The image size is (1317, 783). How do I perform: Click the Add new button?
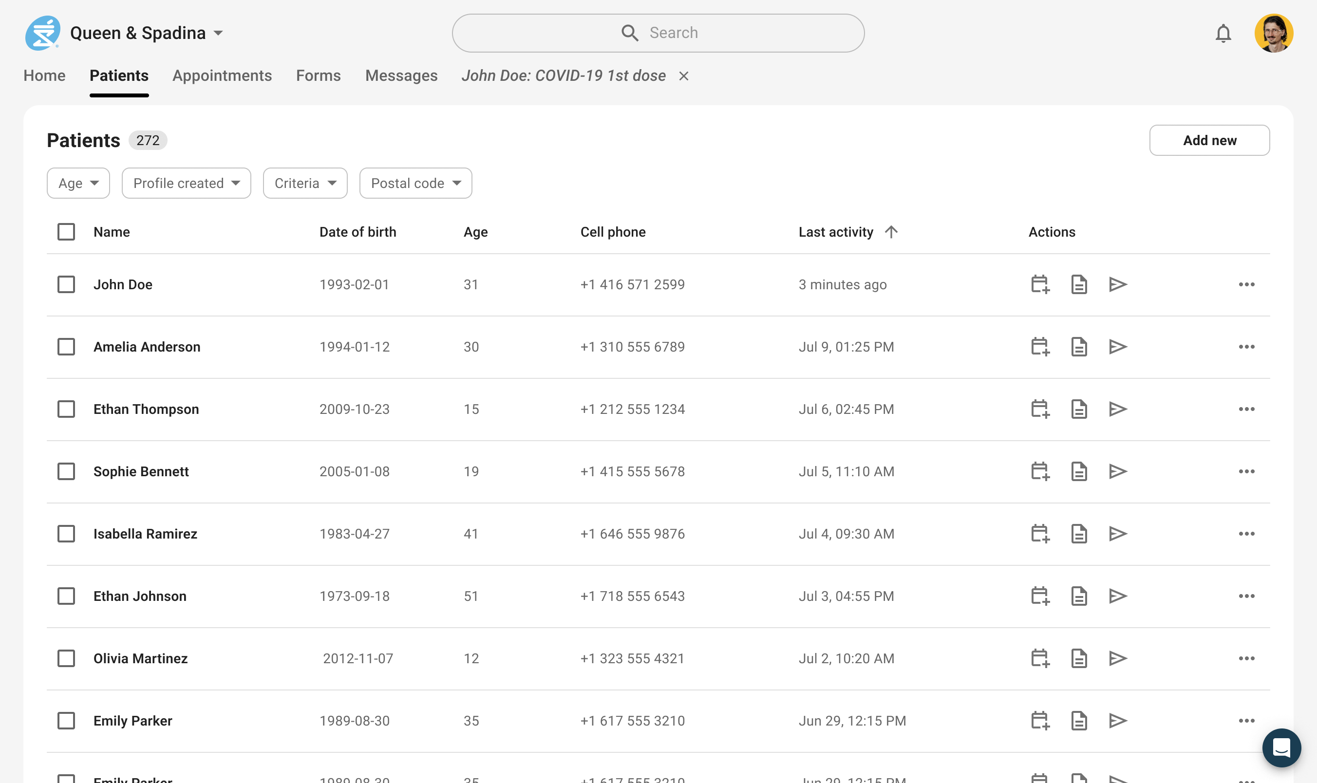tap(1209, 140)
